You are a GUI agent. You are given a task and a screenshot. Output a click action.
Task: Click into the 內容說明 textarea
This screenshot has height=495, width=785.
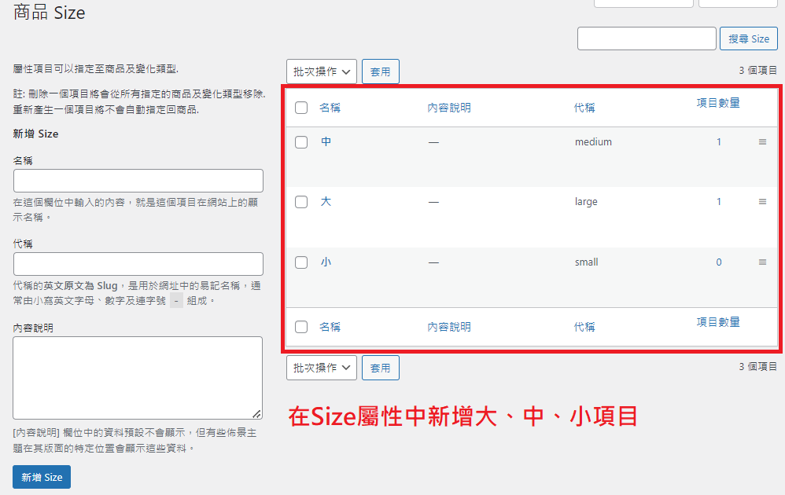[x=138, y=378]
